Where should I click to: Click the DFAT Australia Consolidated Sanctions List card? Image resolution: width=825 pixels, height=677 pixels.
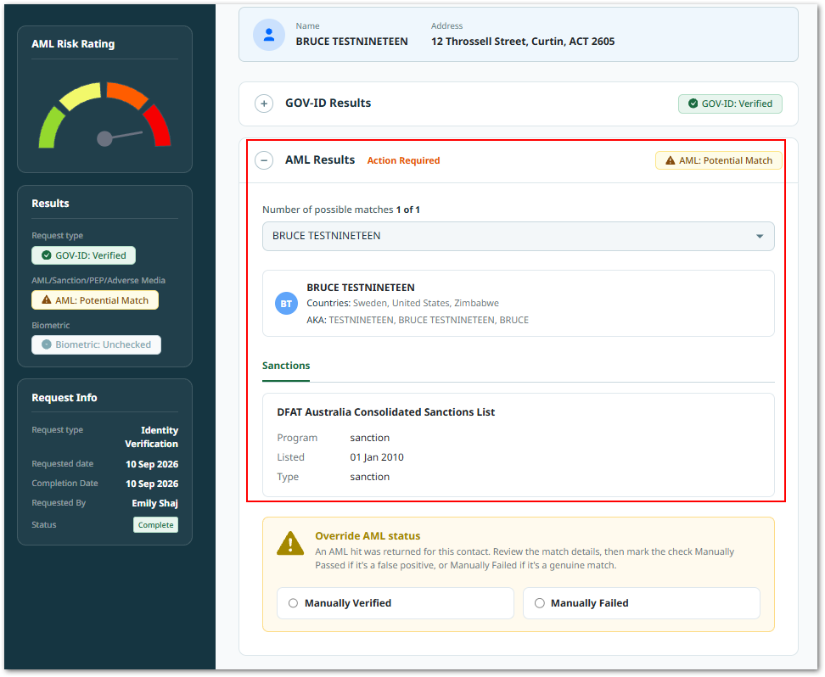pos(519,445)
